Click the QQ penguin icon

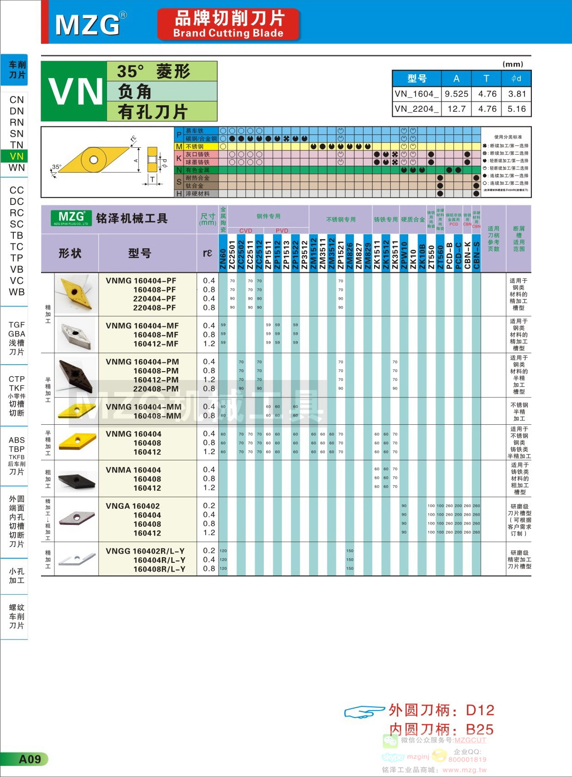coord(439,755)
